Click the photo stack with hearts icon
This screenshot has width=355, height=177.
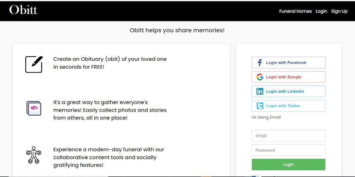click(34, 108)
